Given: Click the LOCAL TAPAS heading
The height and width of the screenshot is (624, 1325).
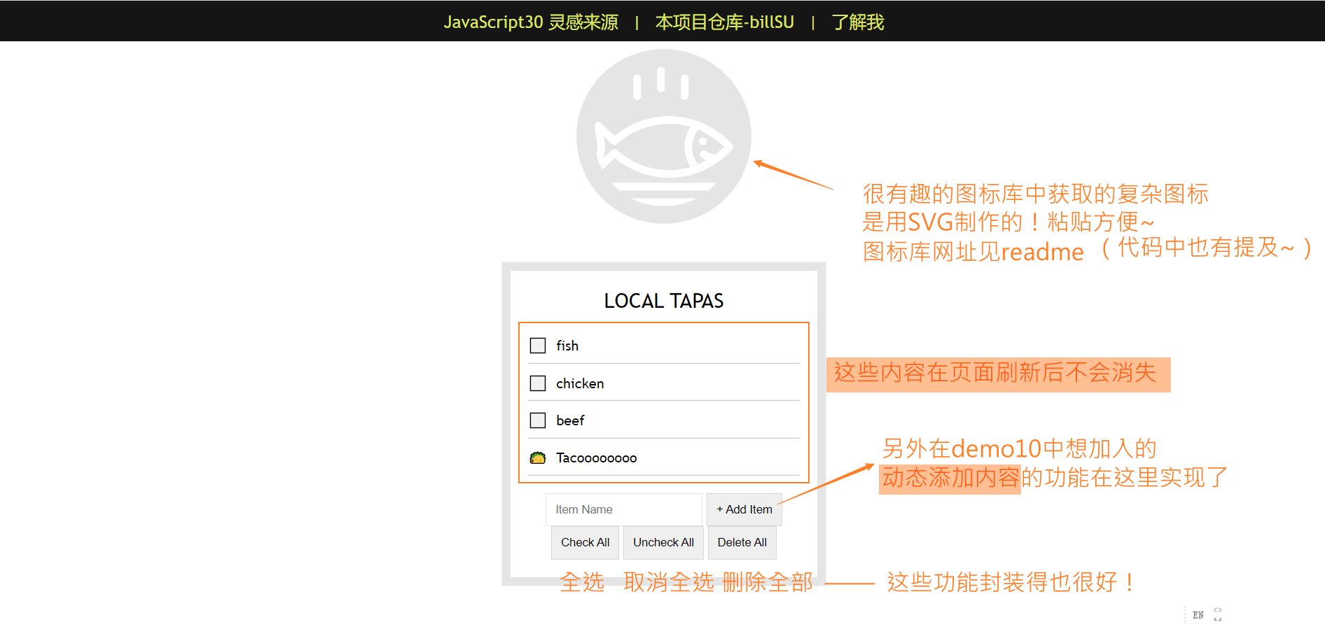Looking at the screenshot, I should [664, 301].
